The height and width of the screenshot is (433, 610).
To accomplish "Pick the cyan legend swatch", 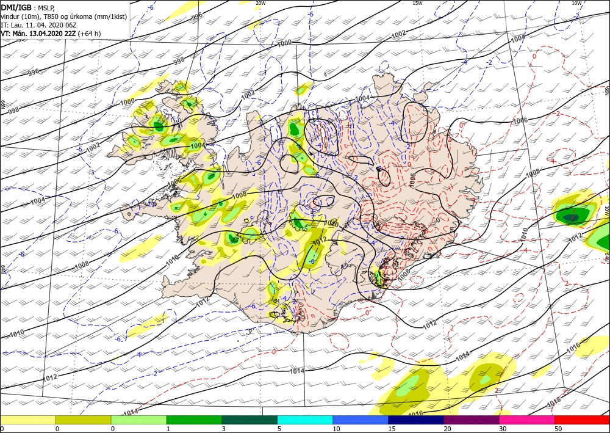I will pos(305,420).
